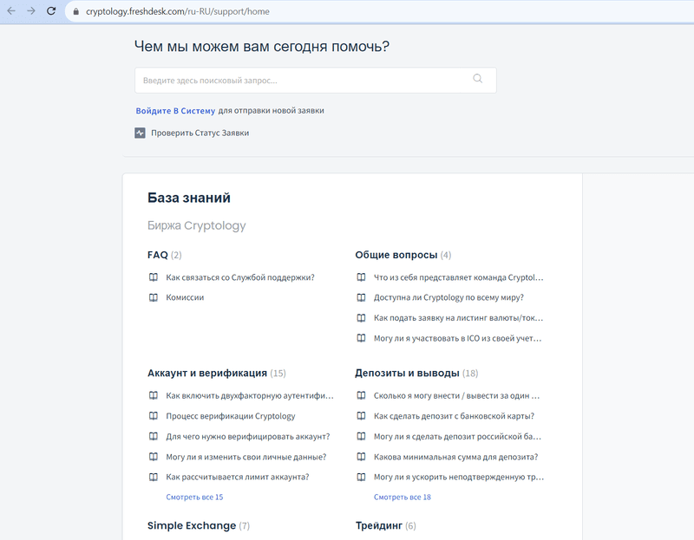Open article 'Могу ли я ускорить неподтвержденную тр…'
Screen dimensions: 694x540
(x=459, y=478)
